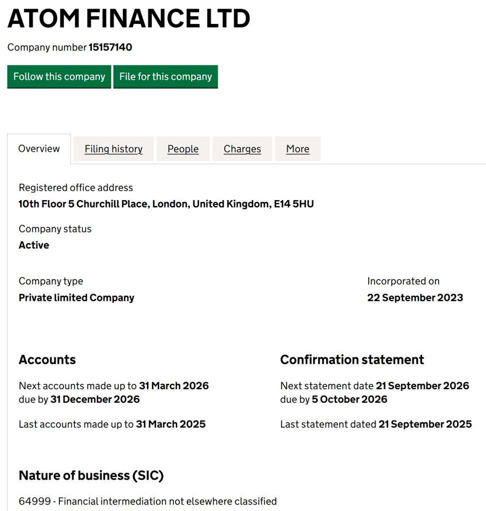Image resolution: width=486 pixels, height=511 pixels.
Task: Open the People tab
Action: click(x=183, y=149)
